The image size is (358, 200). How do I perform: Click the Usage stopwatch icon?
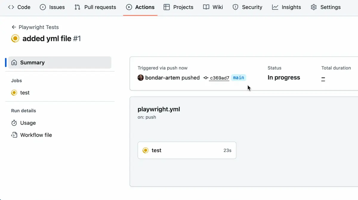14,123
